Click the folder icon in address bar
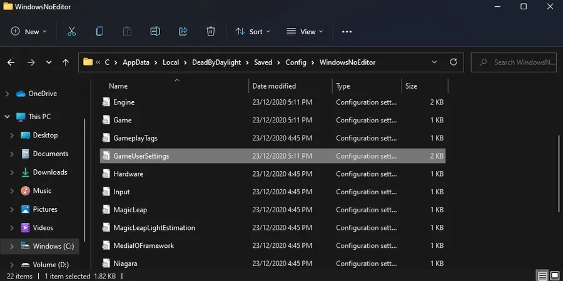The height and width of the screenshot is (281, 563). click(88, 62)
